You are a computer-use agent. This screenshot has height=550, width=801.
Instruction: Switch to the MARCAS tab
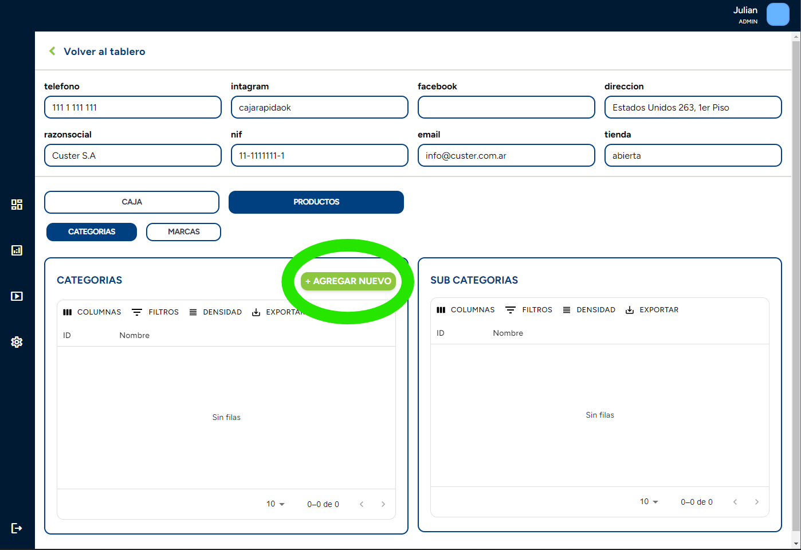point(183,231)
